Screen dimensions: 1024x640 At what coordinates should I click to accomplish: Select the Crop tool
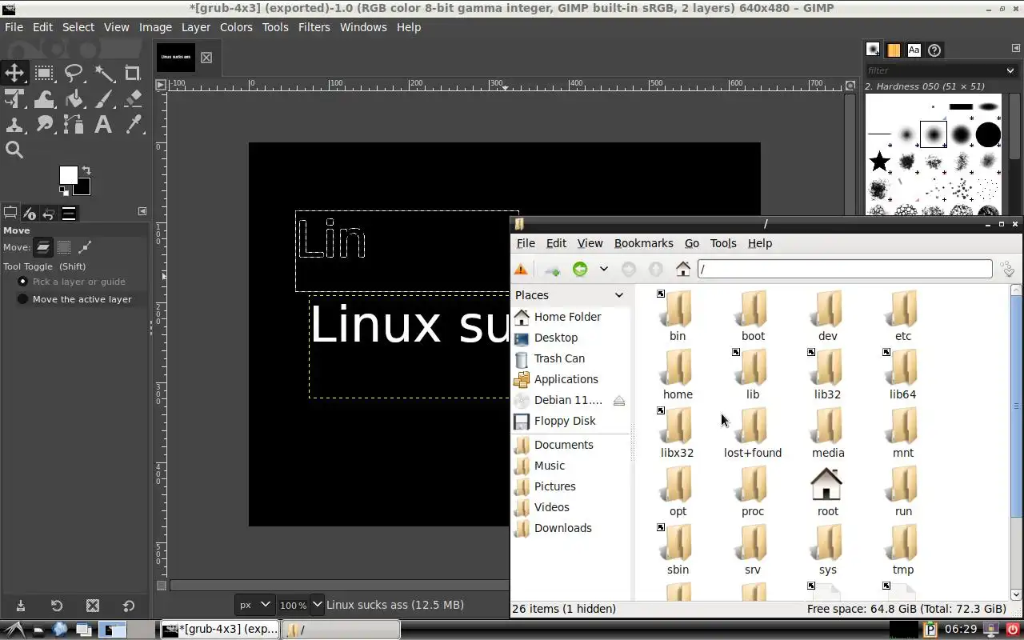(x=133, y=74)
